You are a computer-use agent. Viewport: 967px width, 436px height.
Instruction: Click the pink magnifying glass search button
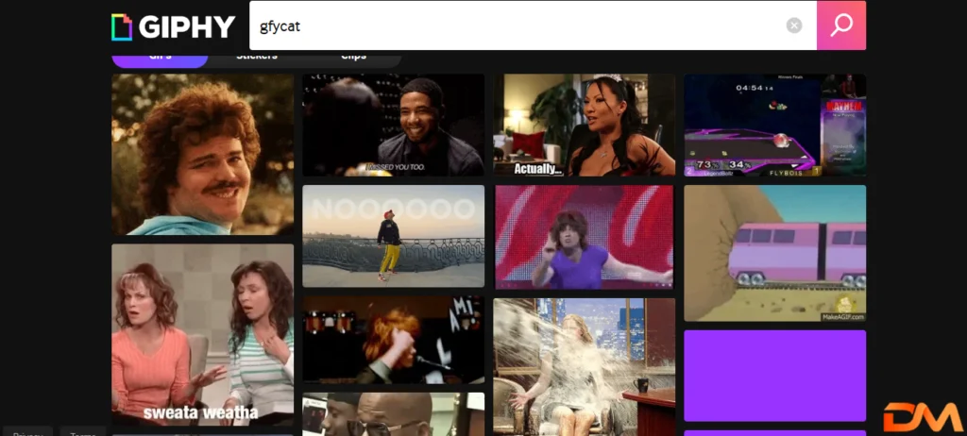coord(840,25)
